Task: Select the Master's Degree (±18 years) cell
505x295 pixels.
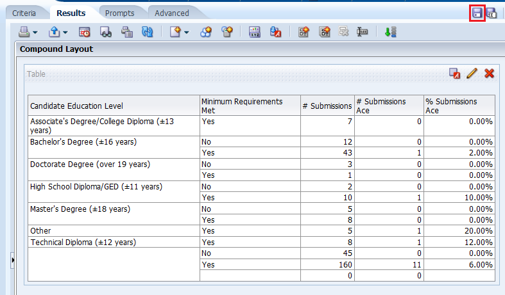Action: 114,214
